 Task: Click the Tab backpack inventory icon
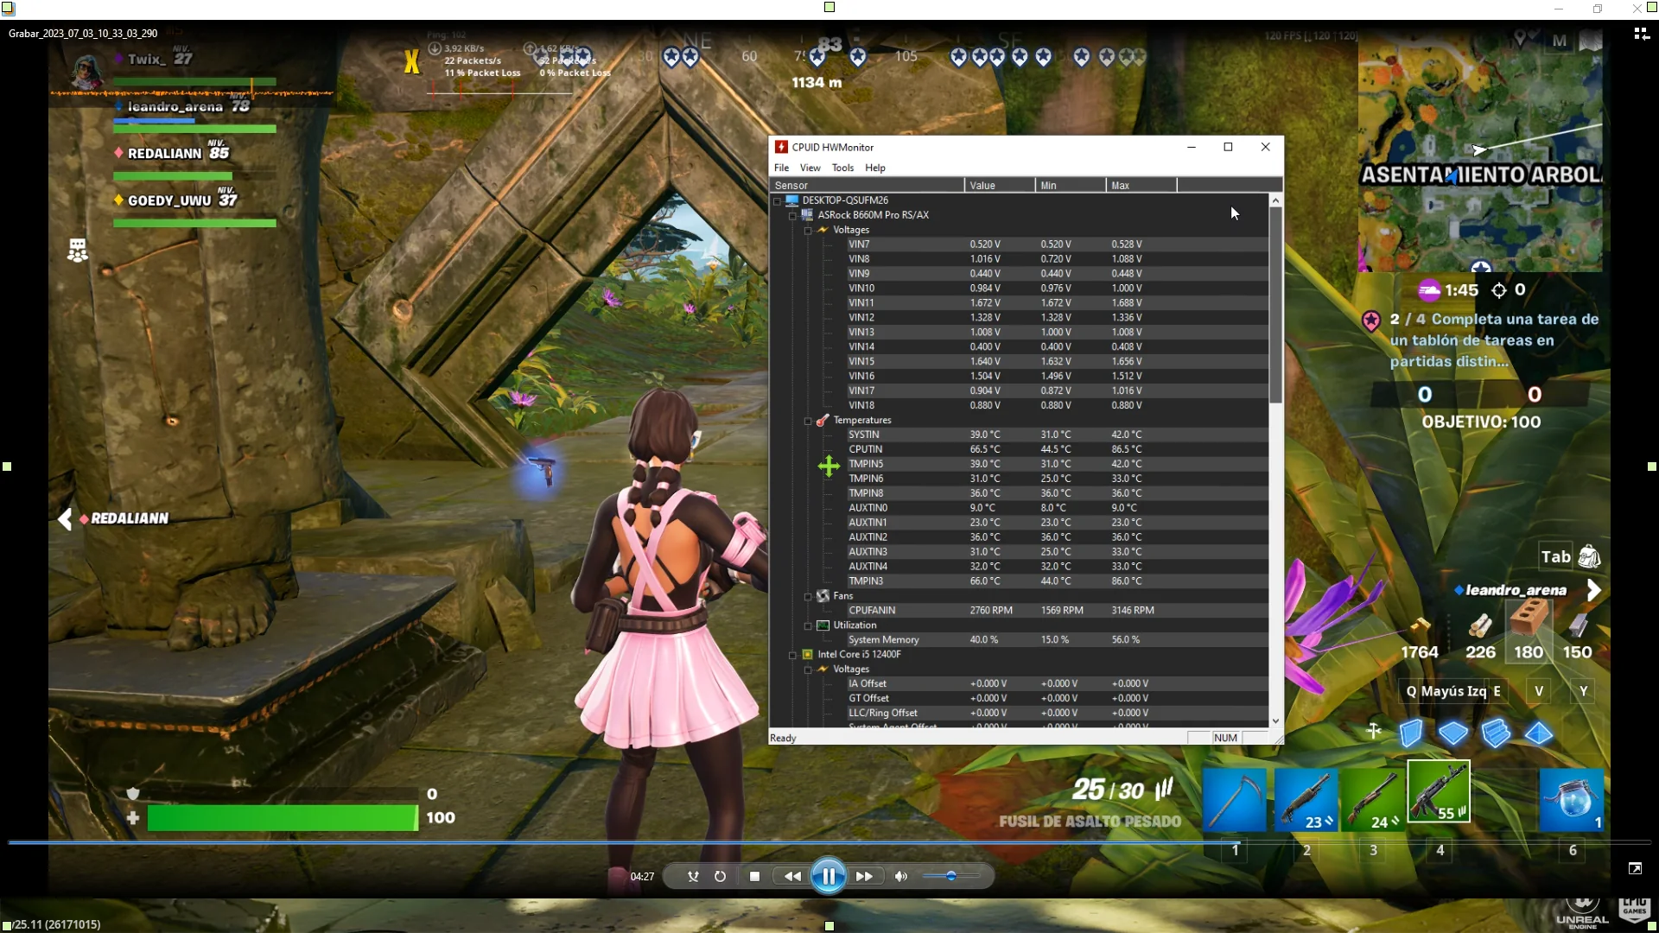tap(1589, 557)
